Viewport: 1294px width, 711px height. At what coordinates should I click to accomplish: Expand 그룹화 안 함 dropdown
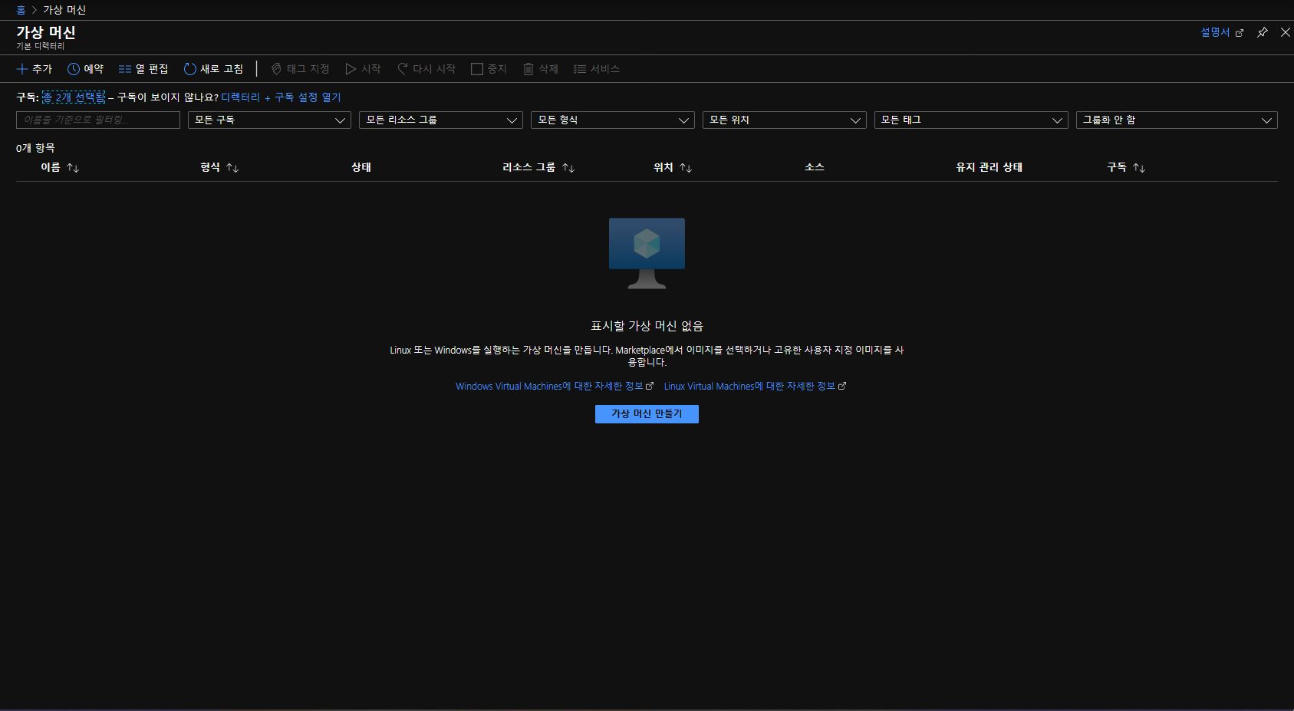point(1177,120)
